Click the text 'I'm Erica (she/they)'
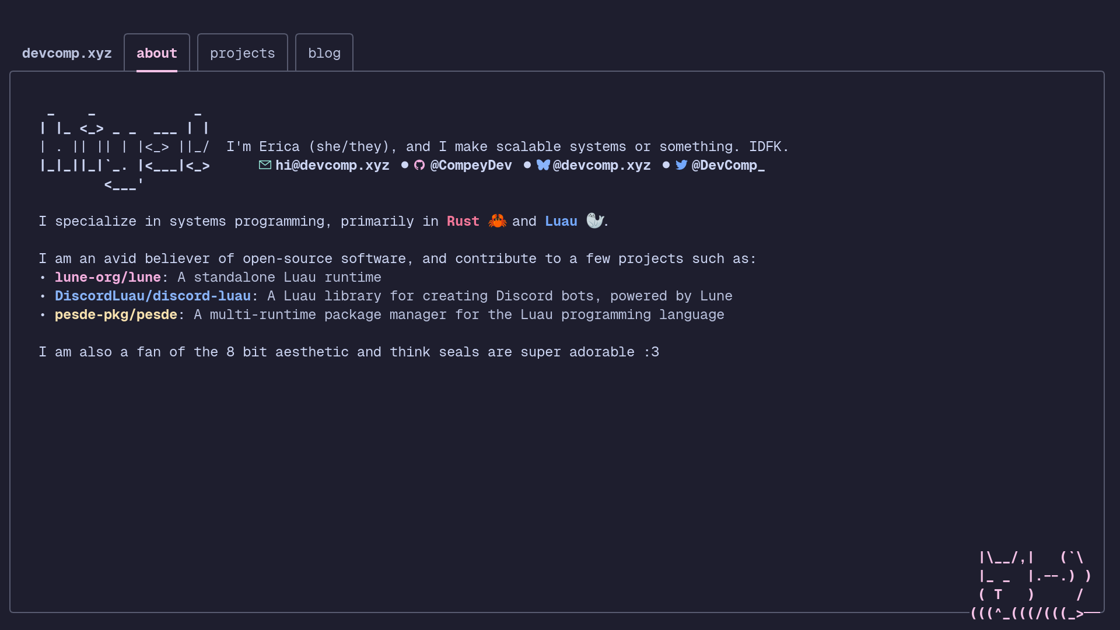1120x630 pixels. point(308,146)
